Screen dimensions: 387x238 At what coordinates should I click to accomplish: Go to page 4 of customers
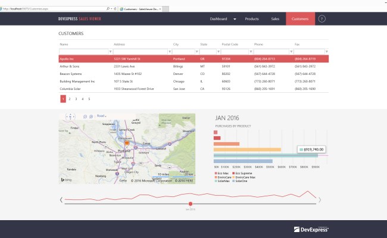coord(83,99)
